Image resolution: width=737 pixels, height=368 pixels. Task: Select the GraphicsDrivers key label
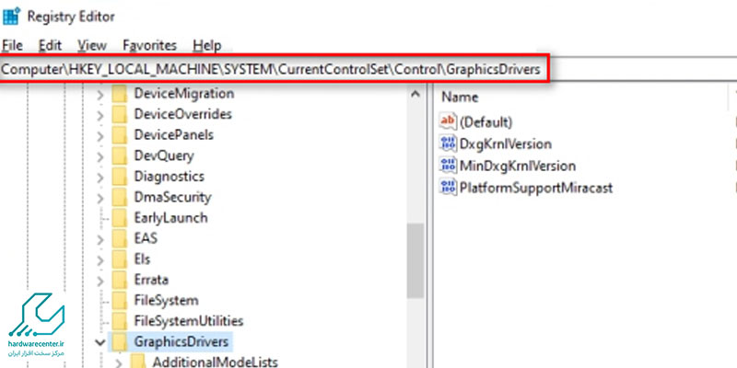(181, 341)
